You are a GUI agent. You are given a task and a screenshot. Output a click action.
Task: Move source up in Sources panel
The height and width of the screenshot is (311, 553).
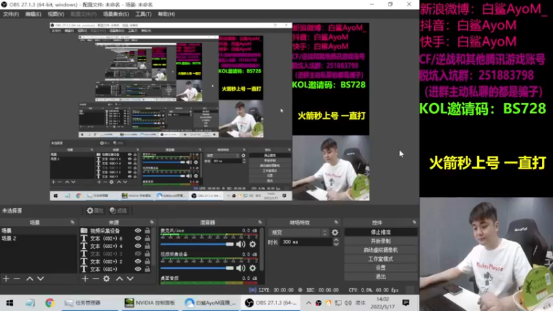[x=120, y=279]
